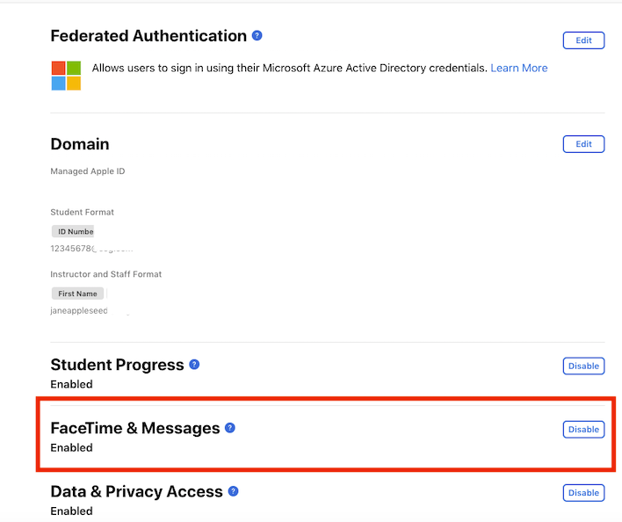
Task: Click the 12345678 student example address
Action: tap(74, 249)
